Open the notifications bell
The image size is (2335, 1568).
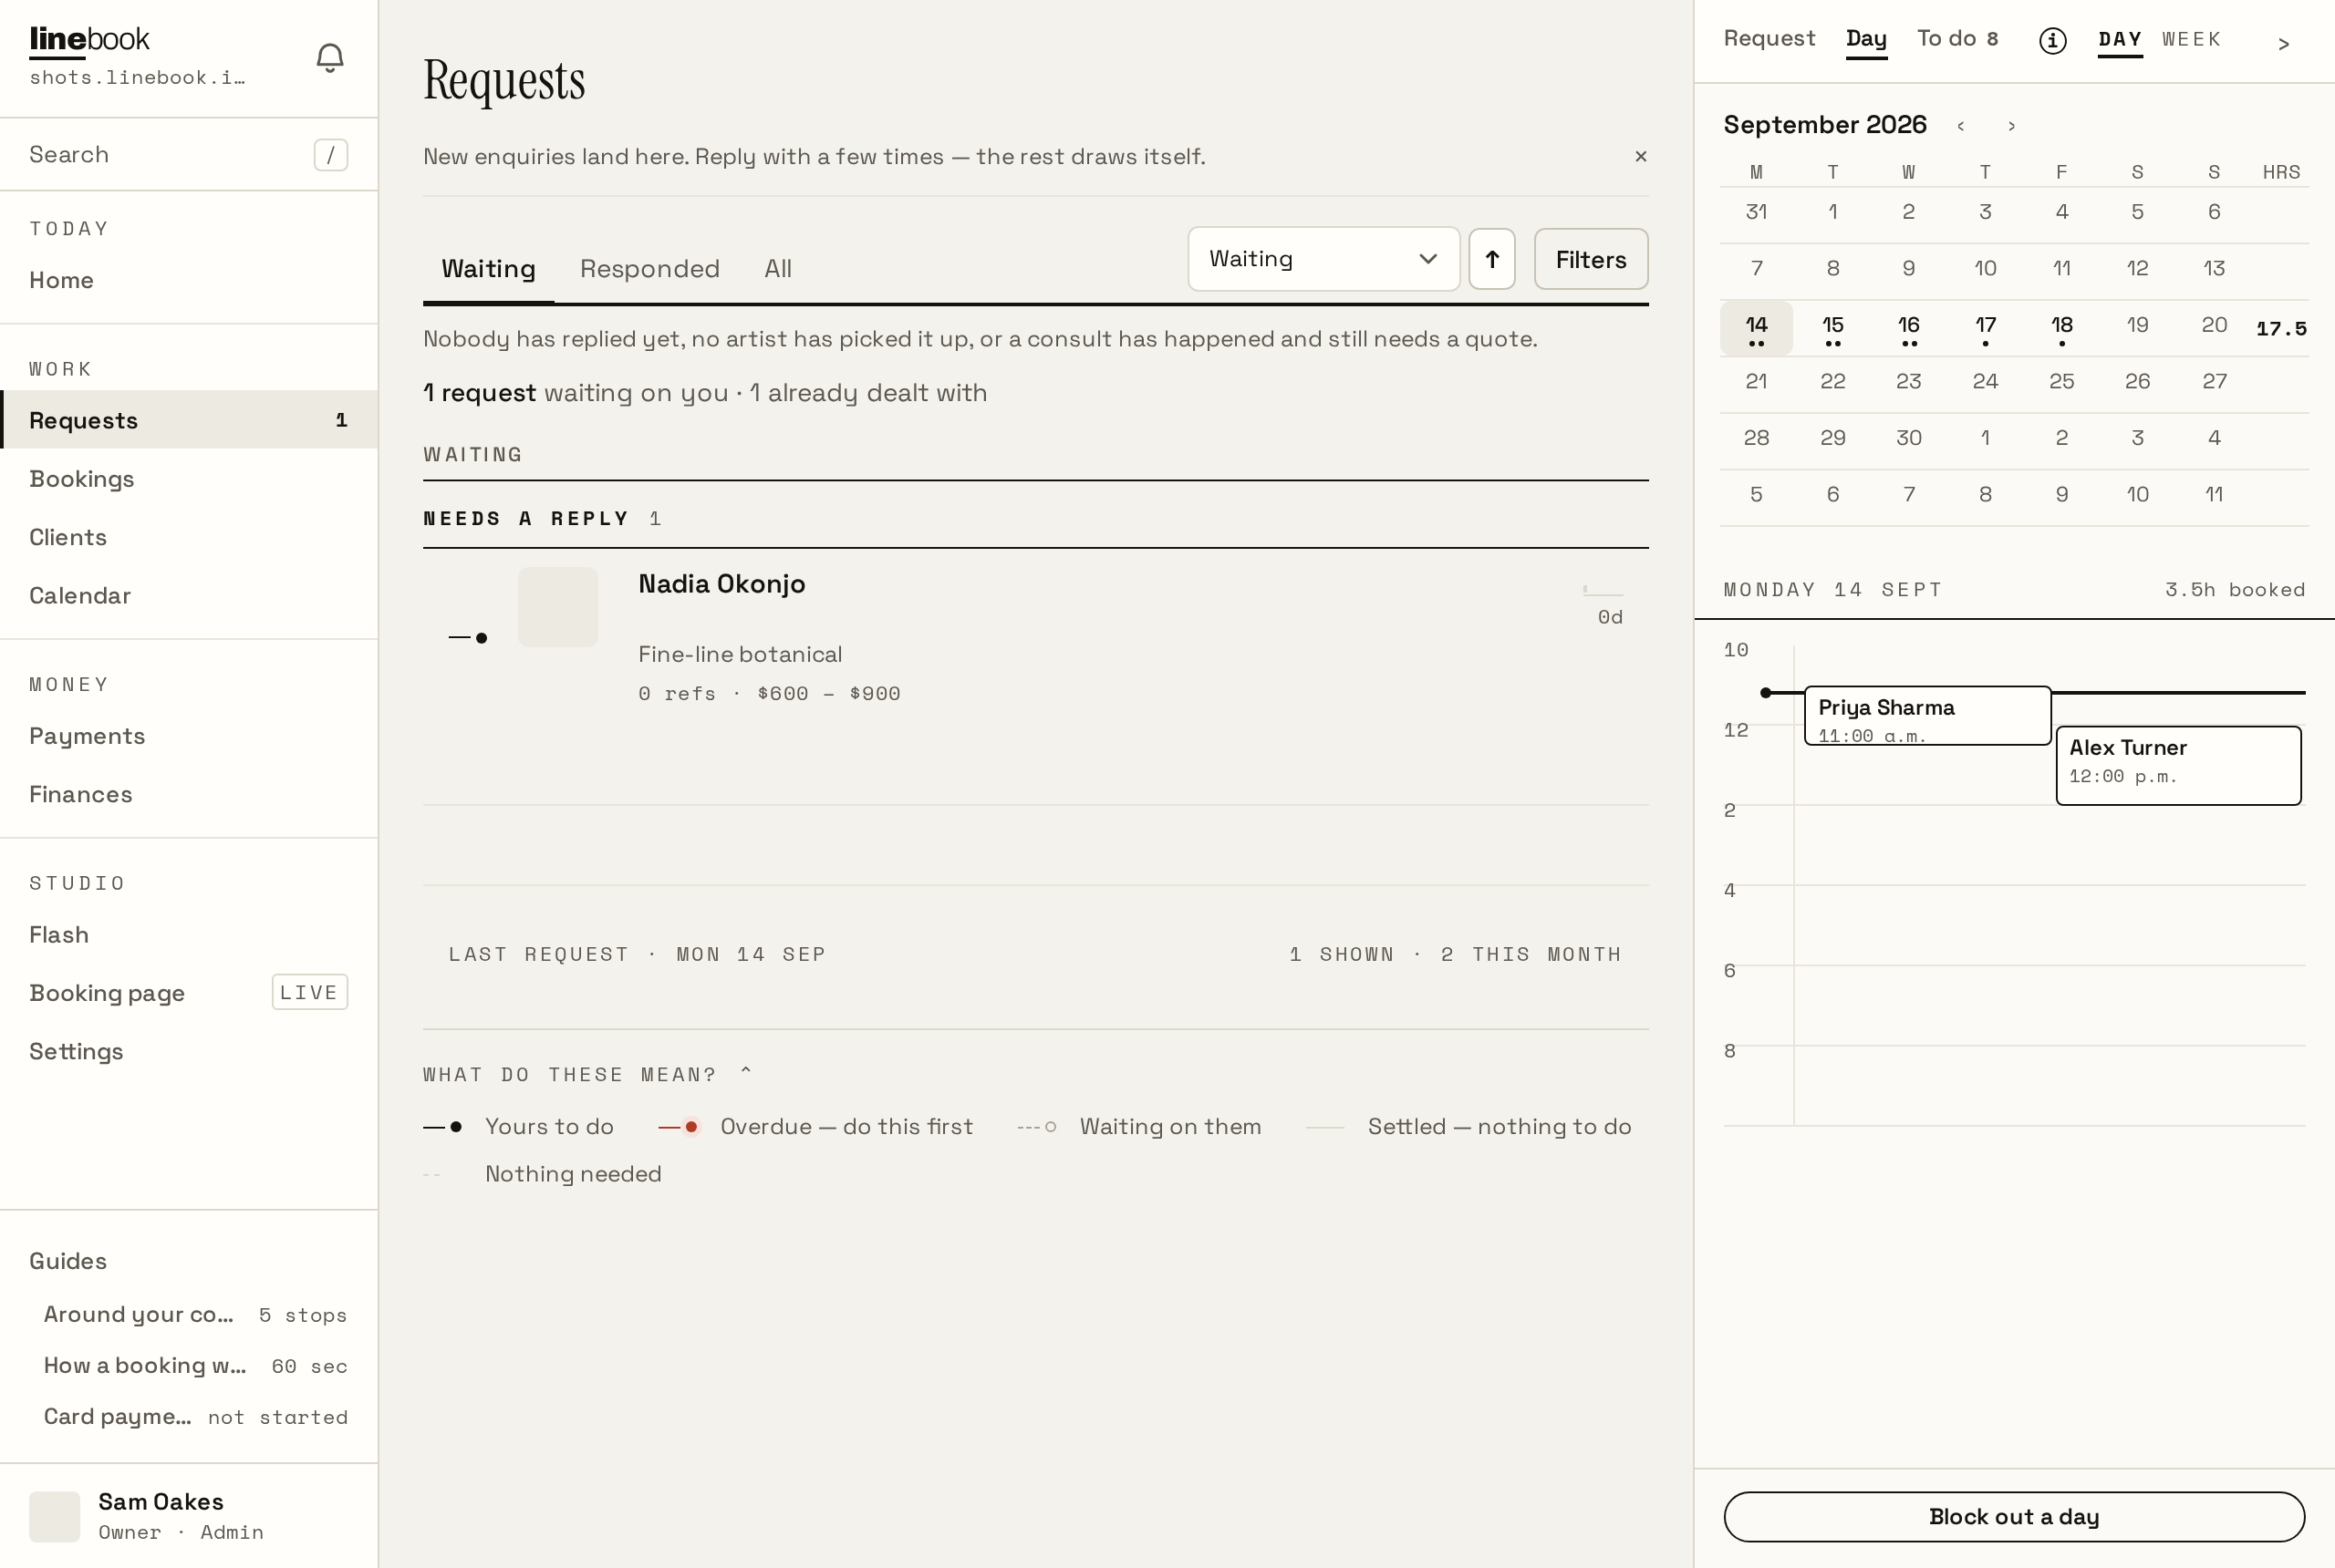330,58
